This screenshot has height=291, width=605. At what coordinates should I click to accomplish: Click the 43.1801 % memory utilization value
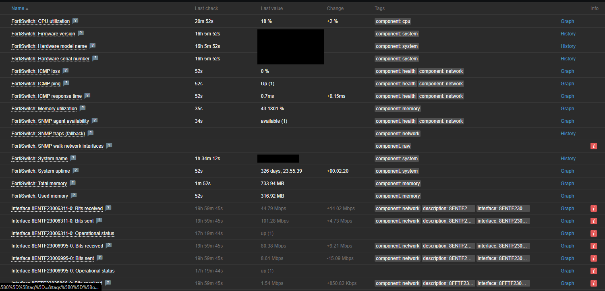click(x=272, y=109)
